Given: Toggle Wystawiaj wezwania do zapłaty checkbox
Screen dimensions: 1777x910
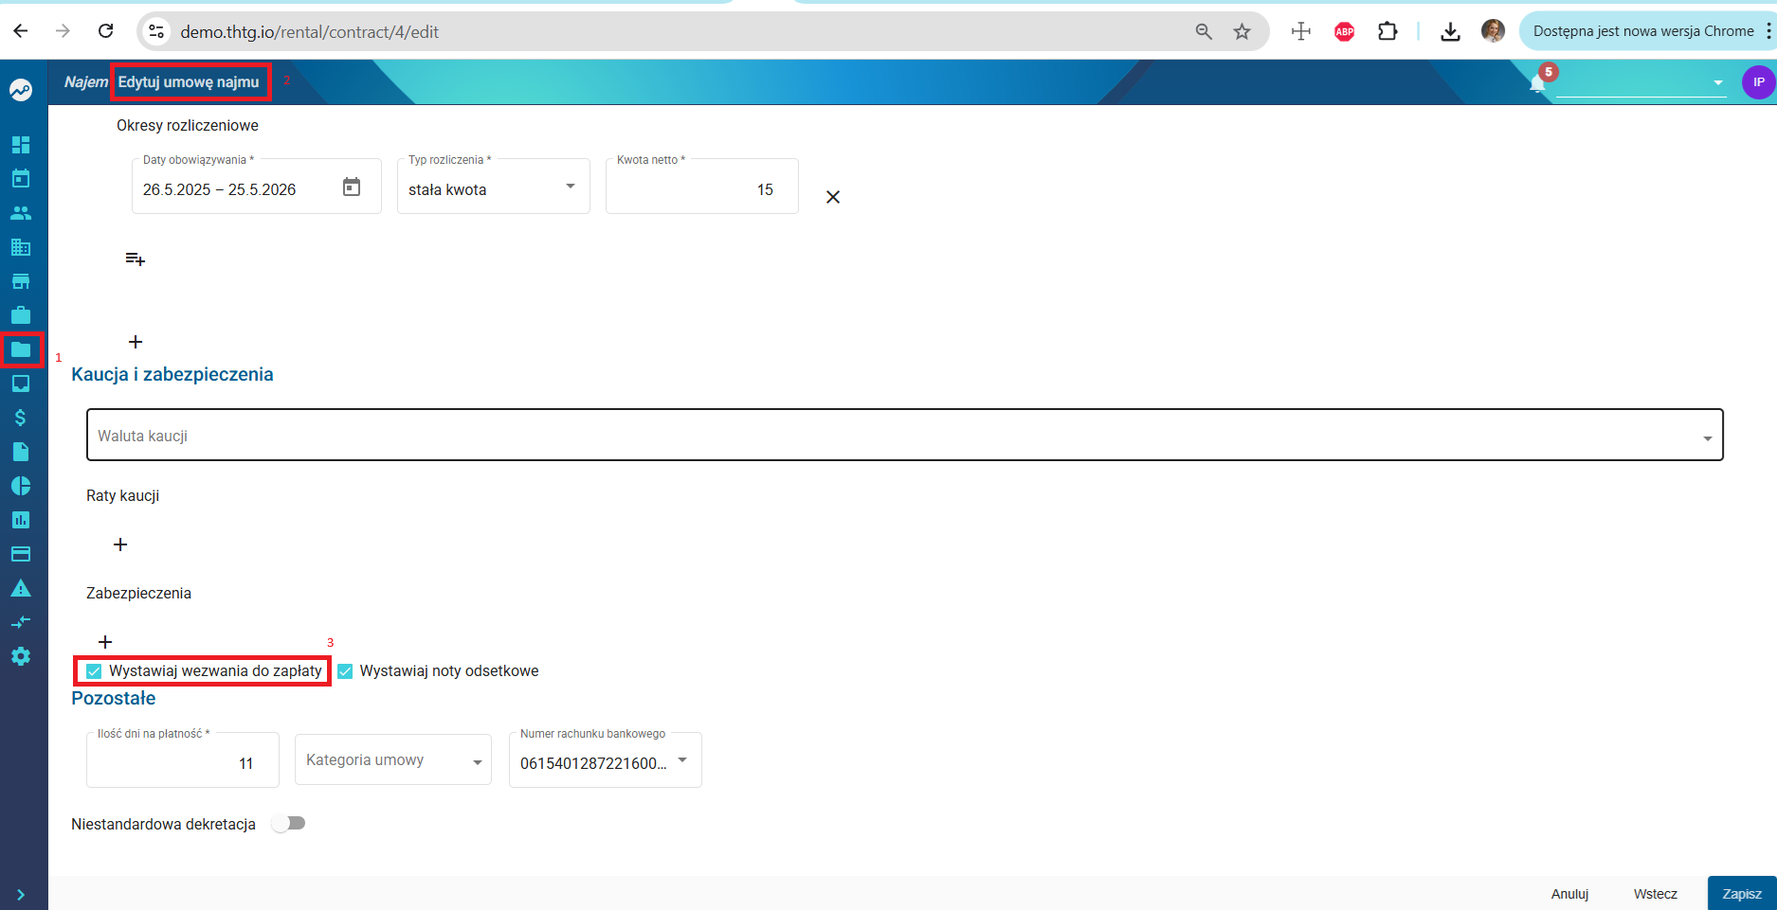Looking at the screenshot, I should pyautogui.click(x=94, y=671).
